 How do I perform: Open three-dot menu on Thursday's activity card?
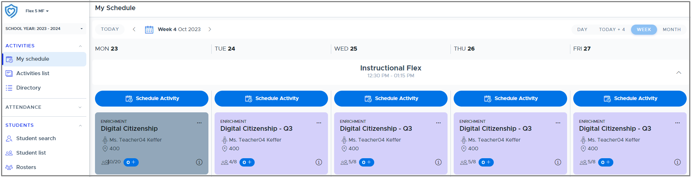[x=558, y=123]
